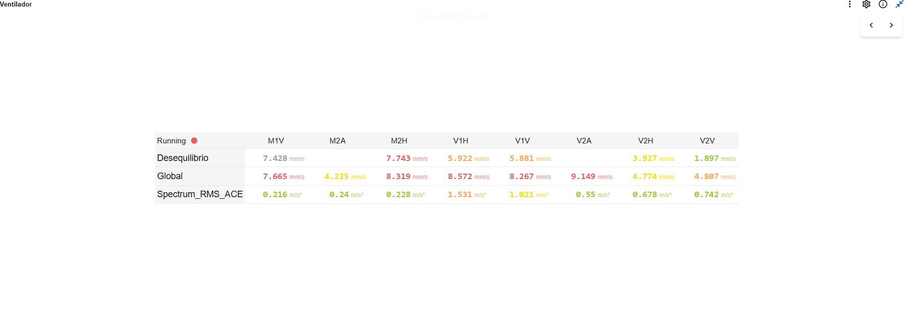Collapse the widget with the blue arrows icon
909x328 pixels.
point(899,5)
